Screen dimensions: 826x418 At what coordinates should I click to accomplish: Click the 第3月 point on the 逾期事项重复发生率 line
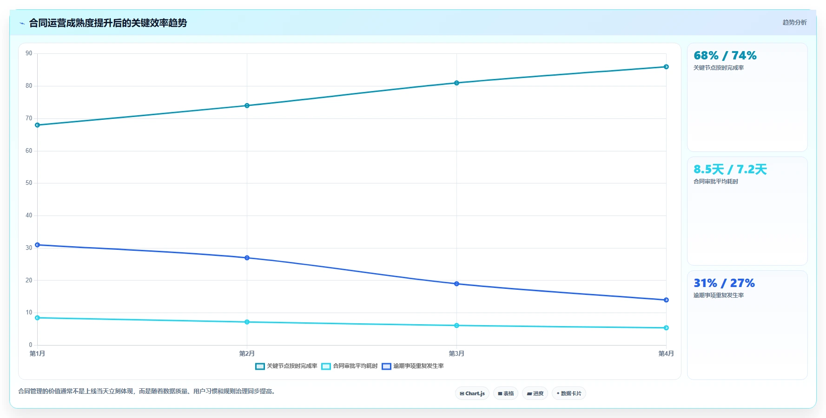[x=456, y=284]
